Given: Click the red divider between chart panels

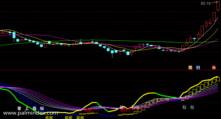Looking at the screenshot, I should coord(110,70).
